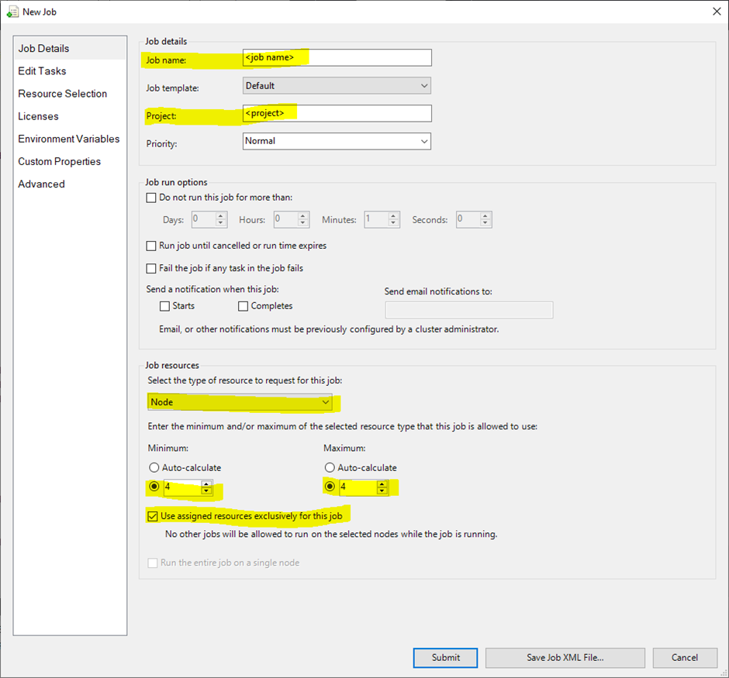
Task: Click the New Job window icon
Action: [x=12, y=12]
